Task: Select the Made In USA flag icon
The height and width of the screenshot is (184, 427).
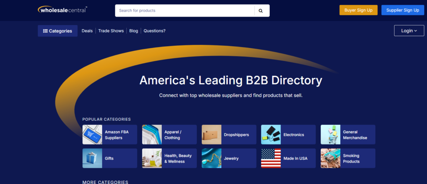Action: tap(271, 158)
